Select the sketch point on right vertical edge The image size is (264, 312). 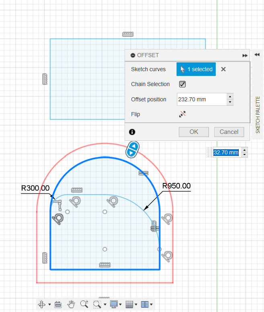click(x=159, y=249)
